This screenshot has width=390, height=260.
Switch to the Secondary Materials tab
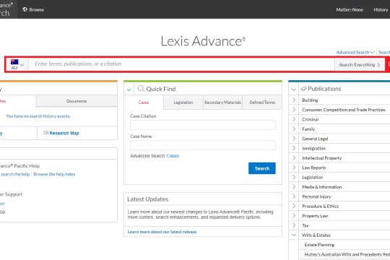pos(222,103)
